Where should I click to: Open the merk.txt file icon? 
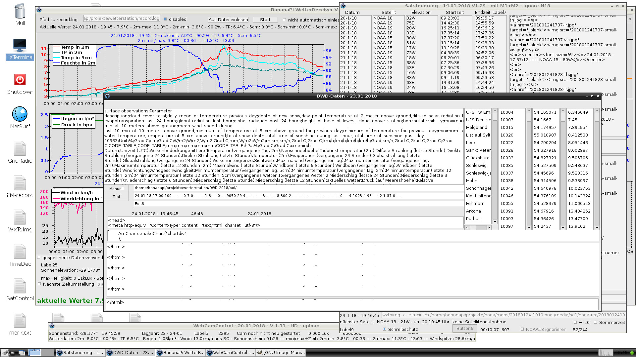click(20, 320)
